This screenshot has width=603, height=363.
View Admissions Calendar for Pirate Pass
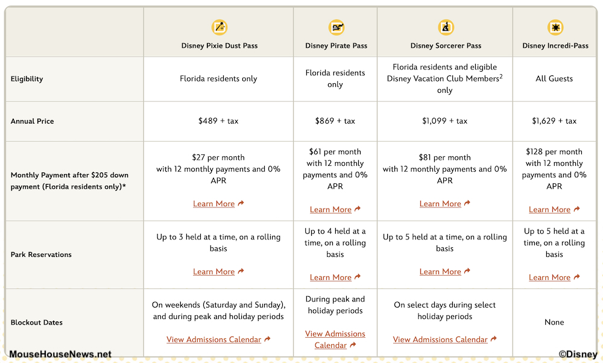pos(335,339)
